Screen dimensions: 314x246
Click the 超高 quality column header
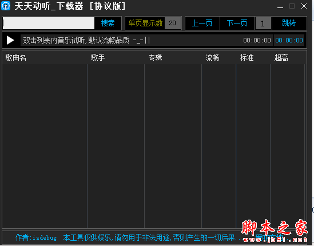tap(281, 58)
